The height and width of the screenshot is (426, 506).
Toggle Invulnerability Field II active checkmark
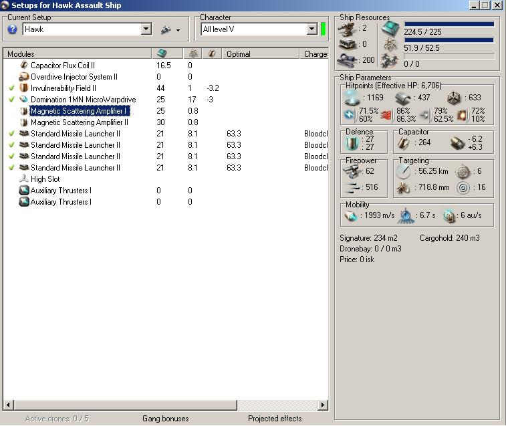(x=11, y=88)
